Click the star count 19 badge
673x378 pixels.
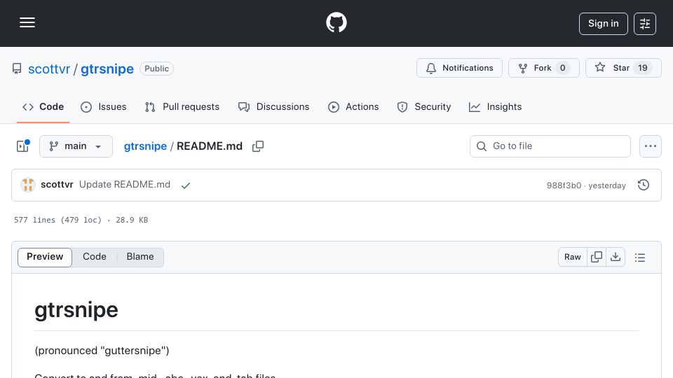pos(643,68)
